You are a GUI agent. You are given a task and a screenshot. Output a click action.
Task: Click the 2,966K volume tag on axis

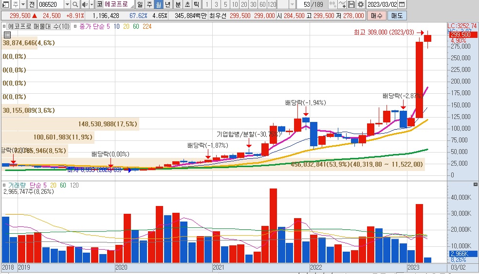(x=463, y=254)
